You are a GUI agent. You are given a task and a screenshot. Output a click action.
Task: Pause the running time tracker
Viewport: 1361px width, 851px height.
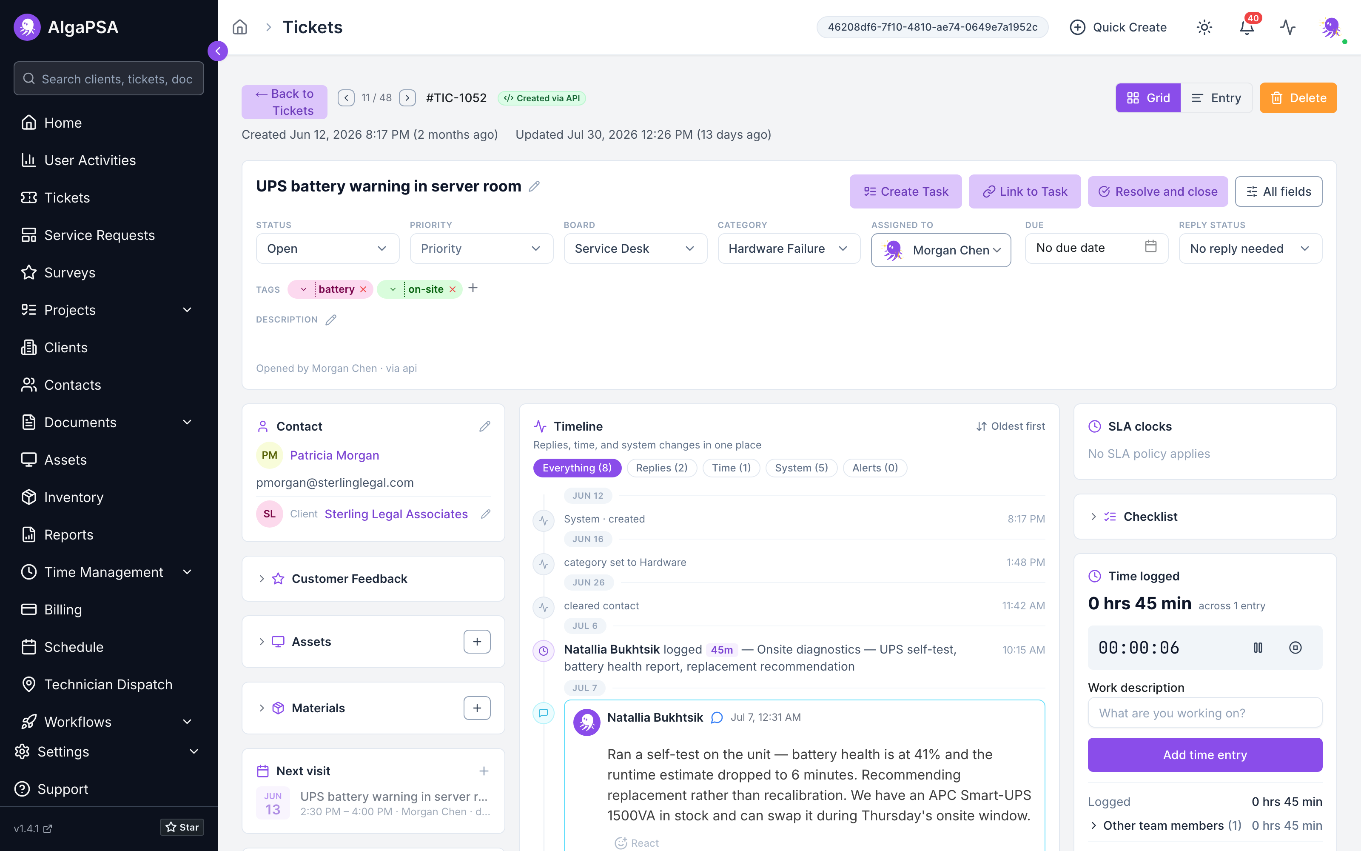1258,648
